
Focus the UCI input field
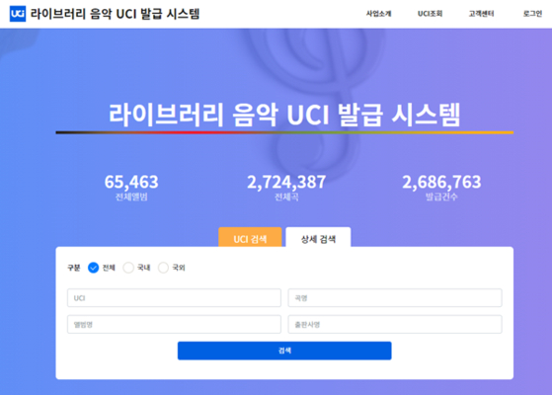174,298
